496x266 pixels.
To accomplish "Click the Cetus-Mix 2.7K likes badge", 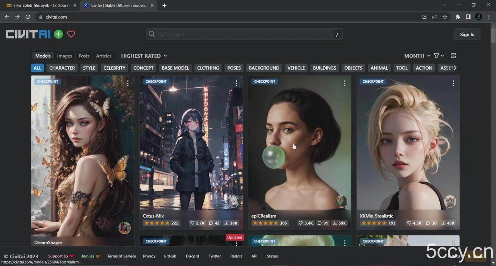I will pos(197,223).
